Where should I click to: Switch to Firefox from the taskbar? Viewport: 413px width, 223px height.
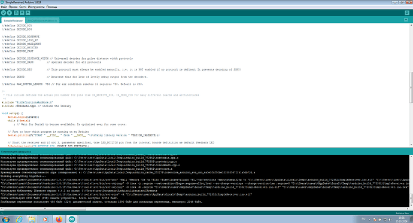[59, 219]
